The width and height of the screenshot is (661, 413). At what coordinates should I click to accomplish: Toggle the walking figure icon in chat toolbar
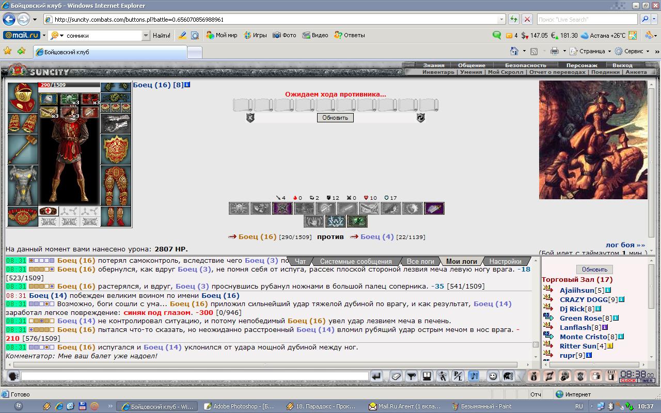pos(443,376)
